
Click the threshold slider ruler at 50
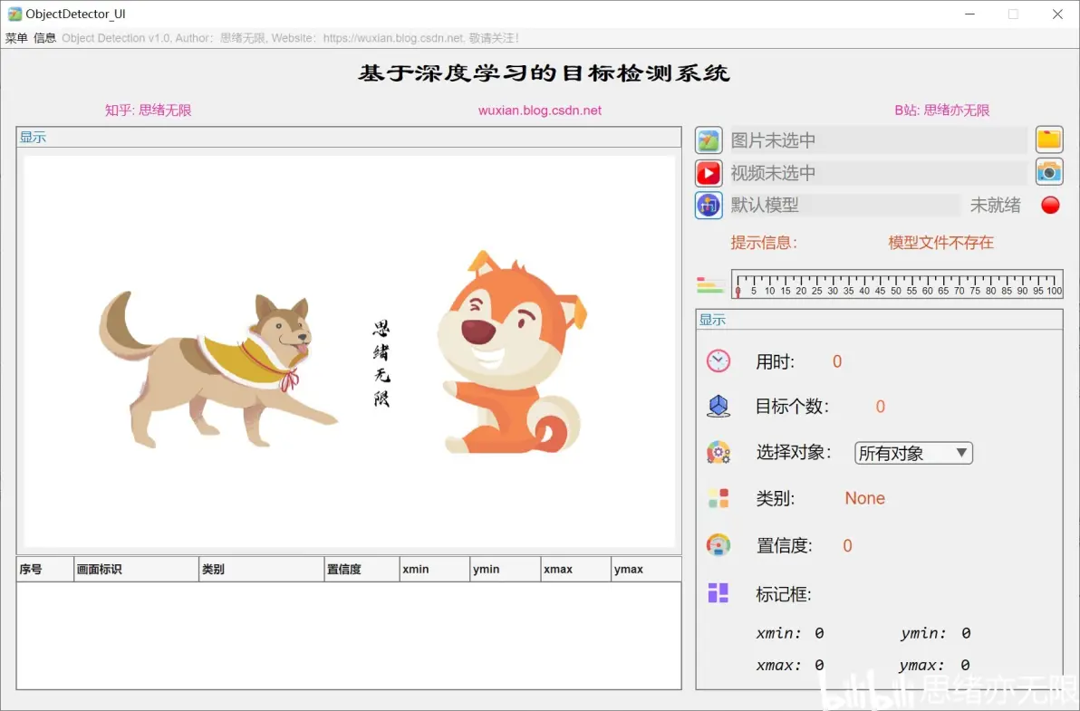pyautogui.click(x=895, y=283)
